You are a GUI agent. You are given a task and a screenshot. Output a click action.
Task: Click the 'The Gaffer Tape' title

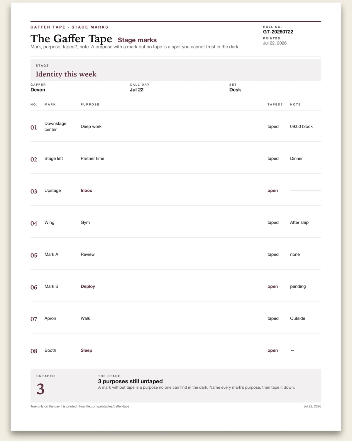click(71, 39)
